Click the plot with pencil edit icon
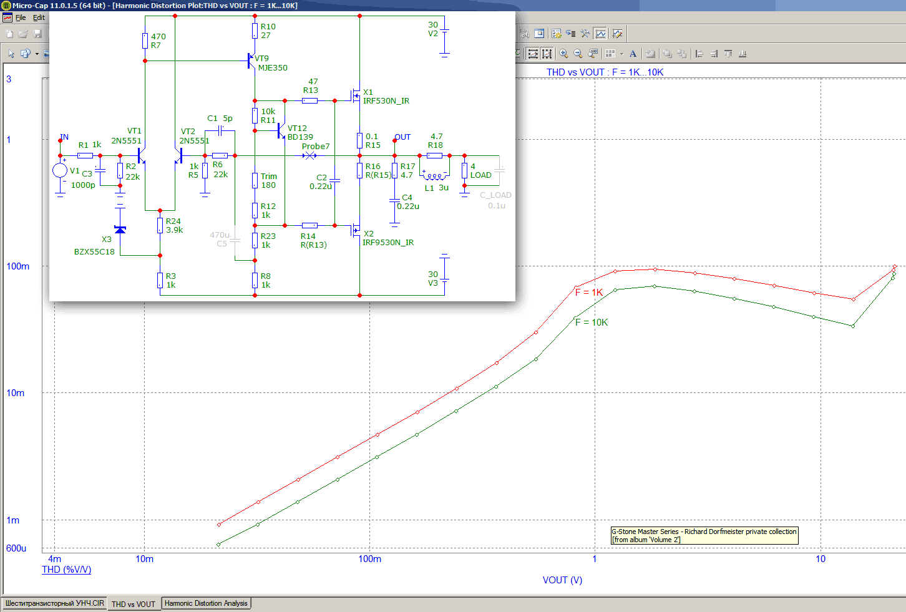906x612 pixels. click(617, 34)
